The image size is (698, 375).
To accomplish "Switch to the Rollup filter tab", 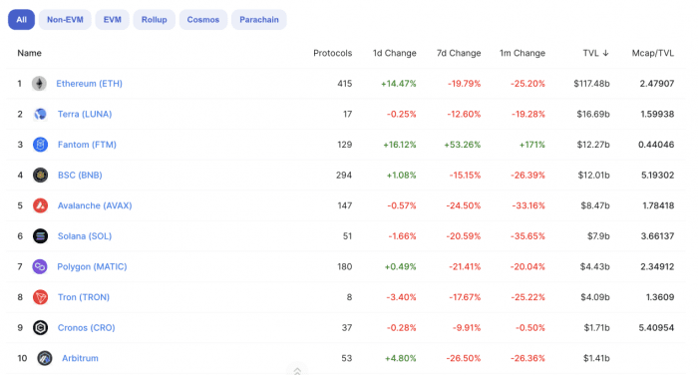I will 154,20.
